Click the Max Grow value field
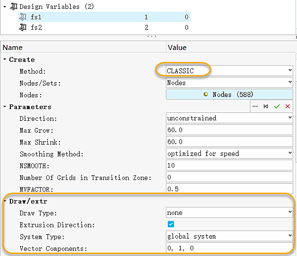Image resolution: width=297 pixels, height=256 pixels. point(229,130)
